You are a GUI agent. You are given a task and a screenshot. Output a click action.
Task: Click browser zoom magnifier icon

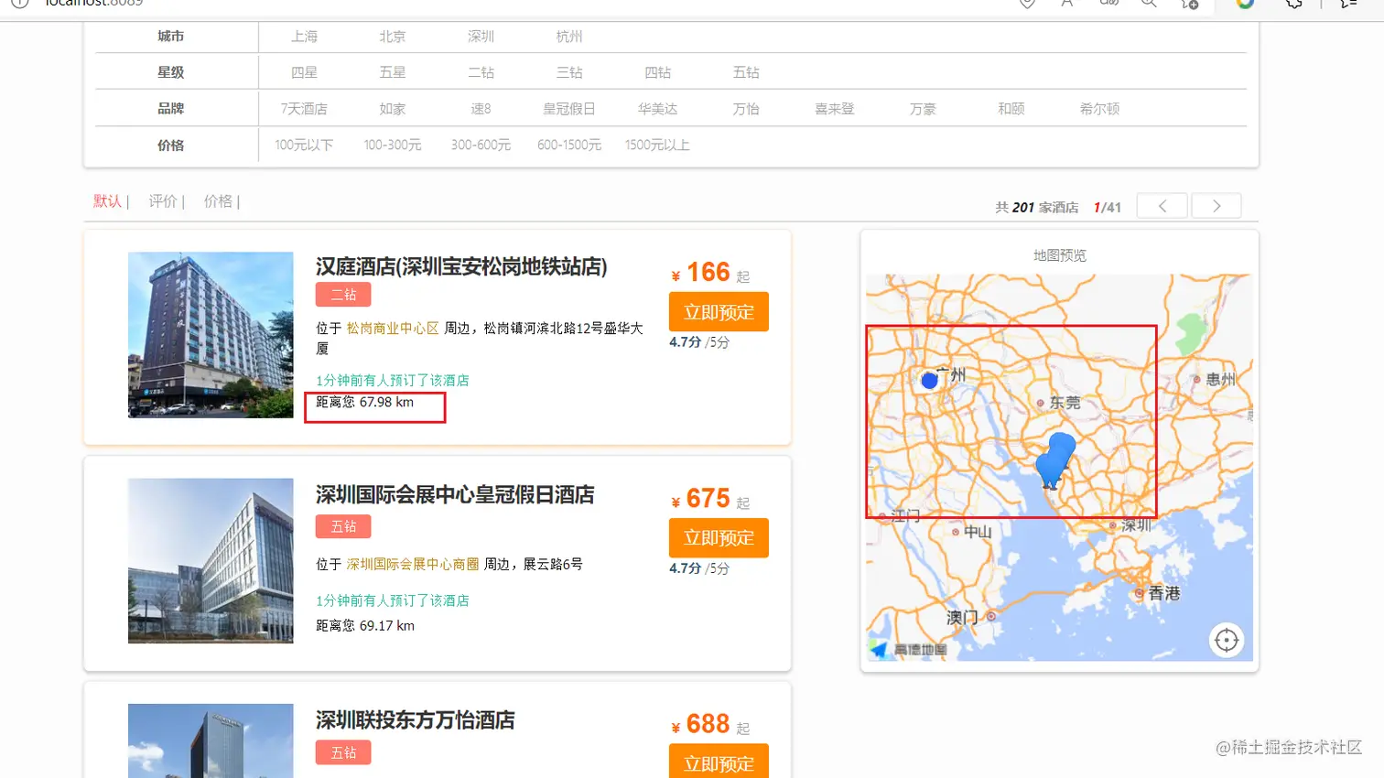(x=1149, y=4)
